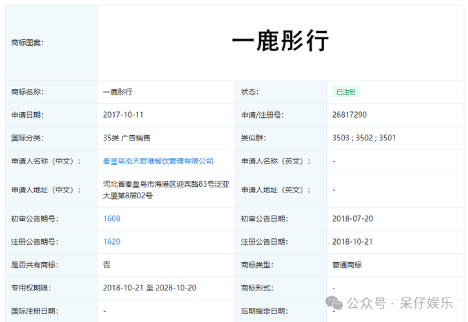The image size is (468, 322).
Task: Click the 申请人地址（中文） label
Action: tap(46, 190)
